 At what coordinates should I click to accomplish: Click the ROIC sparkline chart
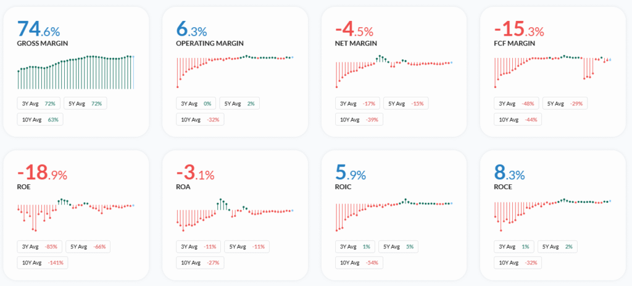pyautogui.click(x=394, y=214)
